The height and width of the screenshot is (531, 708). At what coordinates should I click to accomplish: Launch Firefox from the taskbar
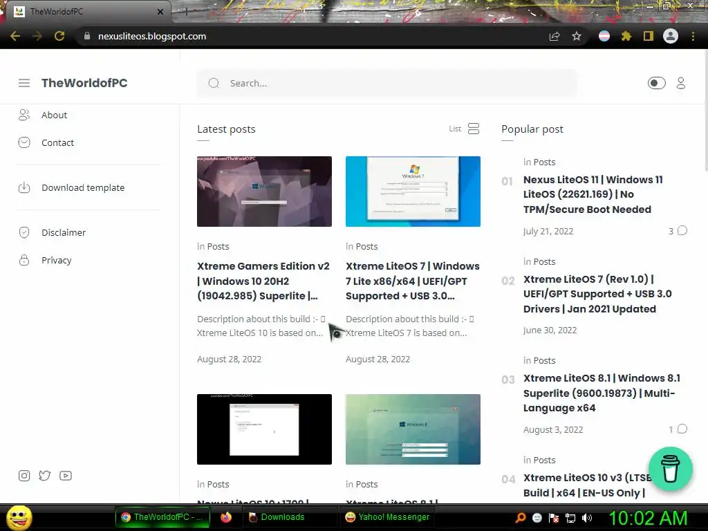click(x=226, y=517)
